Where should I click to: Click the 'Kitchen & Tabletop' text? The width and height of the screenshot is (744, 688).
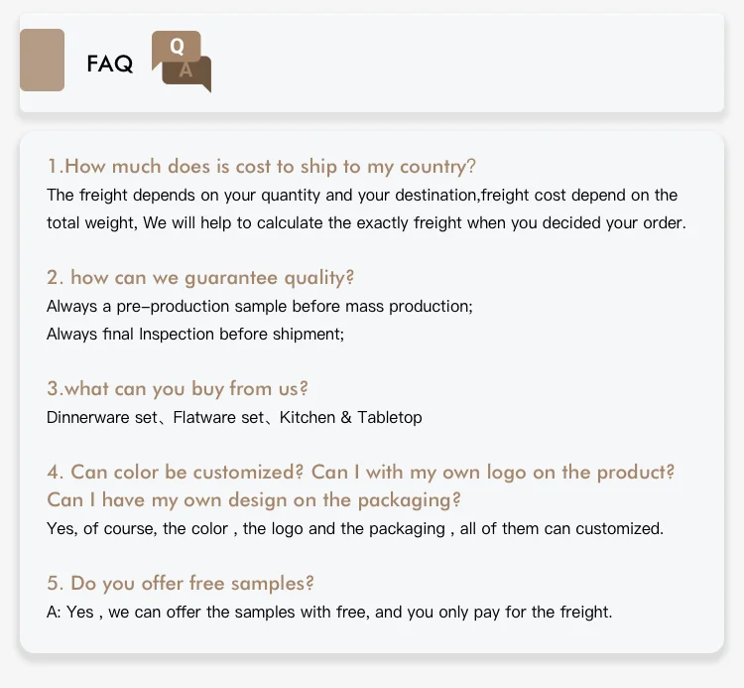(350, 418)
